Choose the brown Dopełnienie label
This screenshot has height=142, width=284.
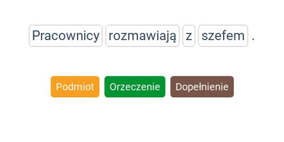pos(202,87)
